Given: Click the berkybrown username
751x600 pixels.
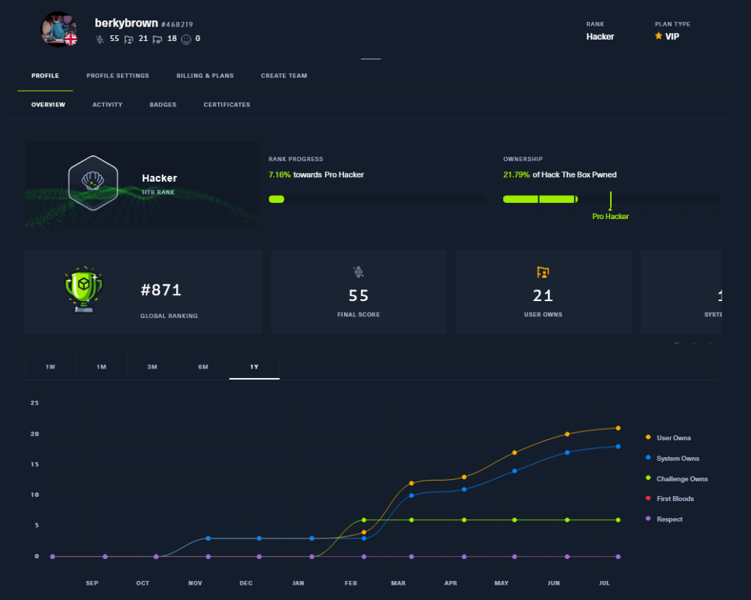Looking at the screenshot, I should [x=126, y=23].
